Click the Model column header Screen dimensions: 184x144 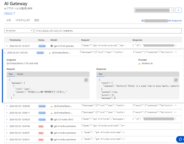click(54, 40)
